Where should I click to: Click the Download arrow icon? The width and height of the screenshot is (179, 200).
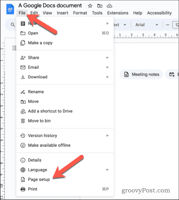click(x=23, y=77)
